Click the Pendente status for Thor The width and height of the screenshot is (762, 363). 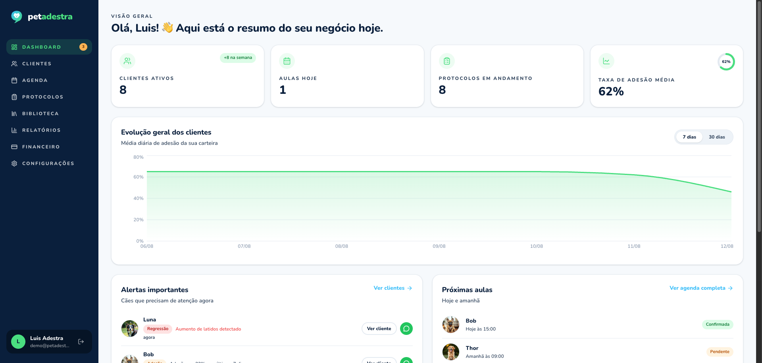pyautogui.click(x=720, y=352)
